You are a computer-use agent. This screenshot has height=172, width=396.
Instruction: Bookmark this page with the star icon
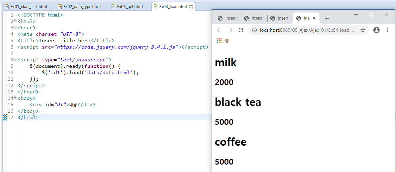coord(363,30)
